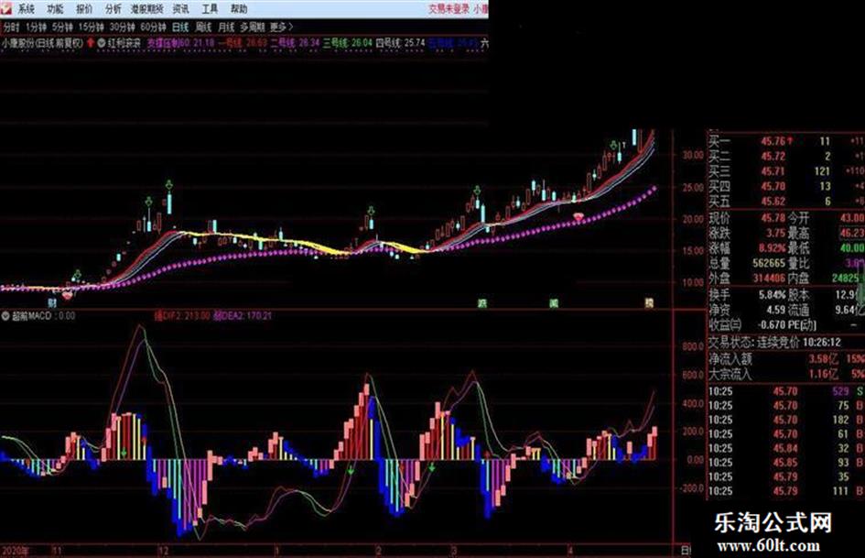Switch to 分时 chart period
865x558 pixels.
click(11, 27)
